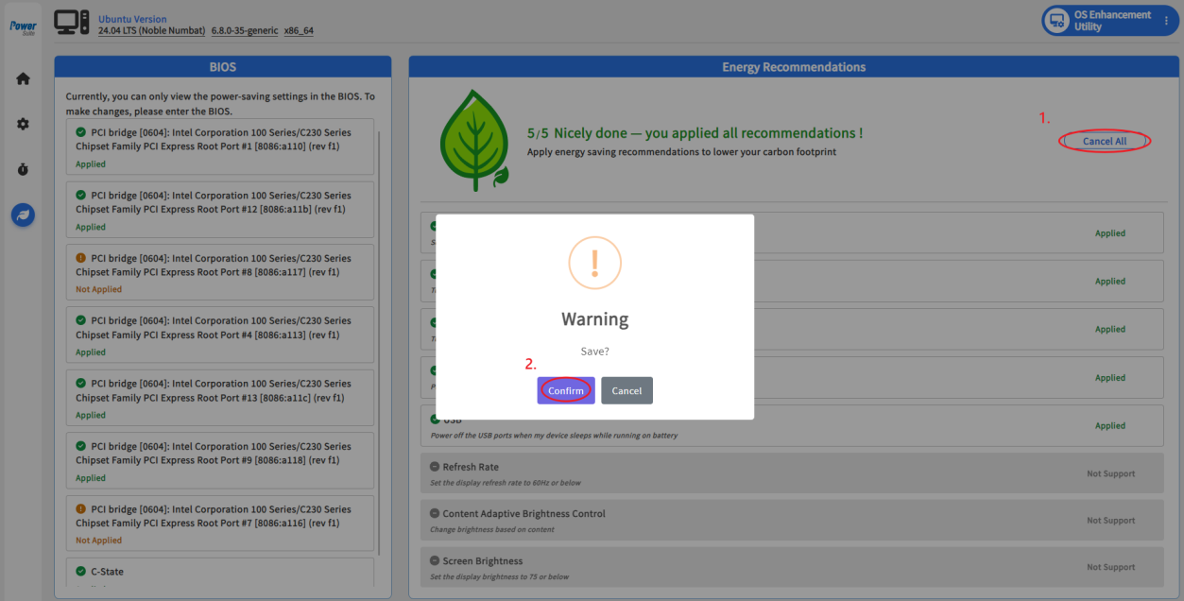1184x601 pixels.
Task: Select the Screen Brightness recommendation label
Action: [483, 561]
